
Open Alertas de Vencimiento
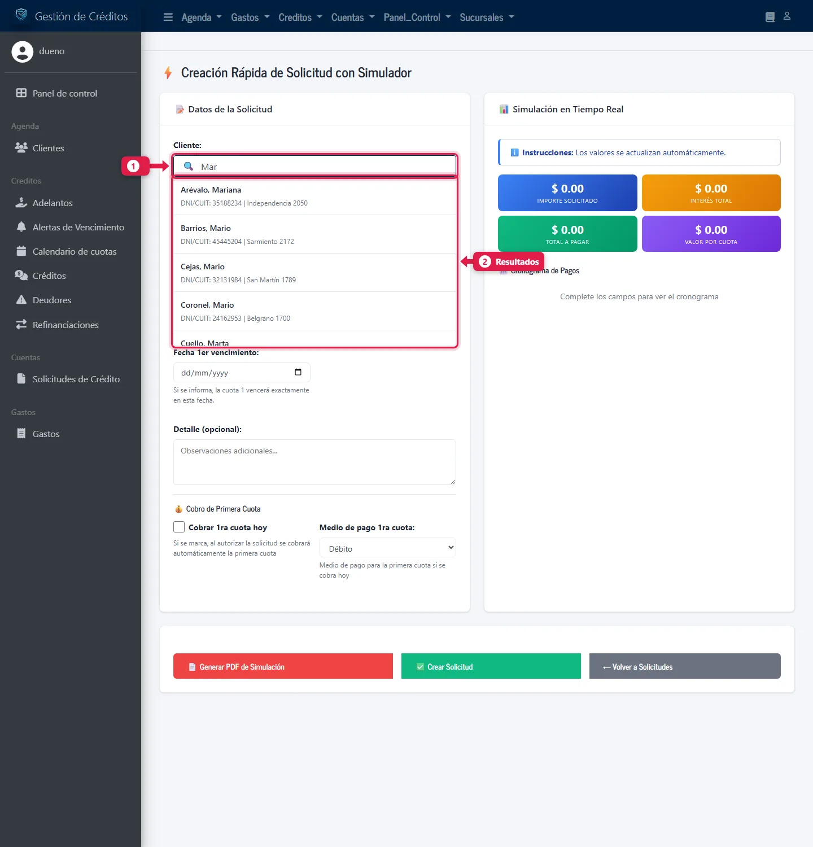coord(71,227)
